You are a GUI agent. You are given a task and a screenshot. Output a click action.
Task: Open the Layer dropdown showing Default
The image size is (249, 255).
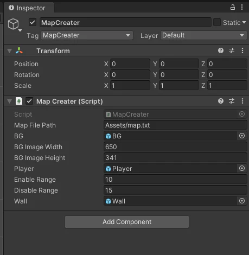pos(203,35)
